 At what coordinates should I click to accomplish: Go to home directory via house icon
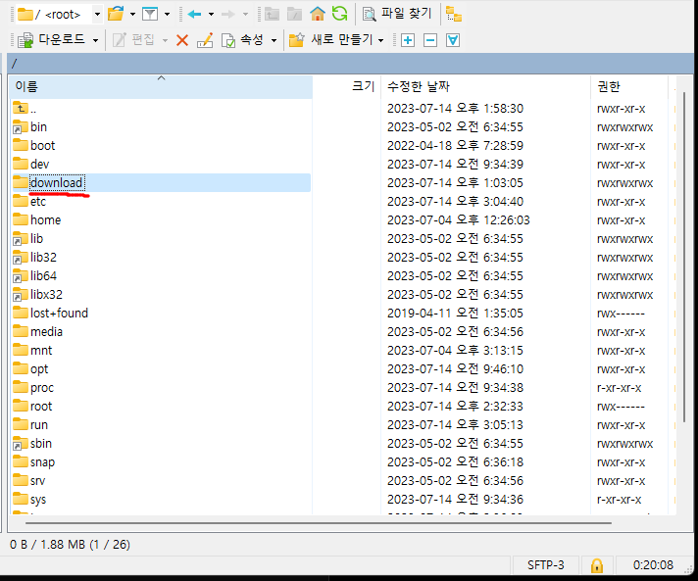pyautogui.click(x=318, y=14)
